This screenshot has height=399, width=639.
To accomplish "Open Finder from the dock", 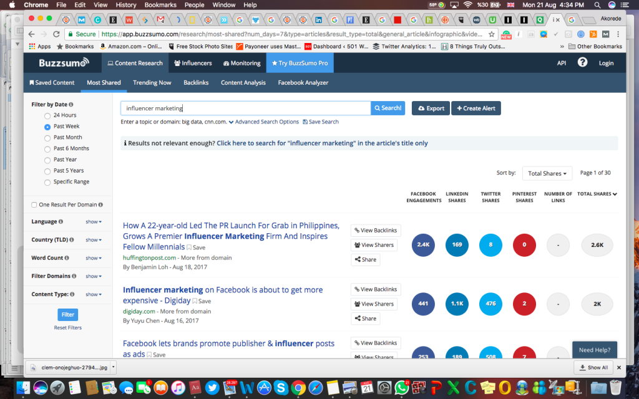I will (23, 388).
